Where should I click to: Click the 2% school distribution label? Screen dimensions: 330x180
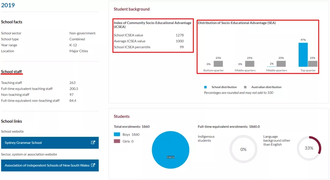tap(272, 64)
